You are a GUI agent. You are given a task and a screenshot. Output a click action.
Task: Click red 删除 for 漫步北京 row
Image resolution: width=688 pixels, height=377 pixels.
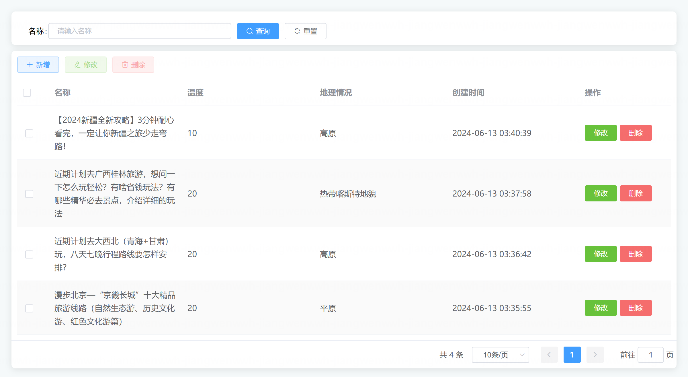(x=636, y=308)
